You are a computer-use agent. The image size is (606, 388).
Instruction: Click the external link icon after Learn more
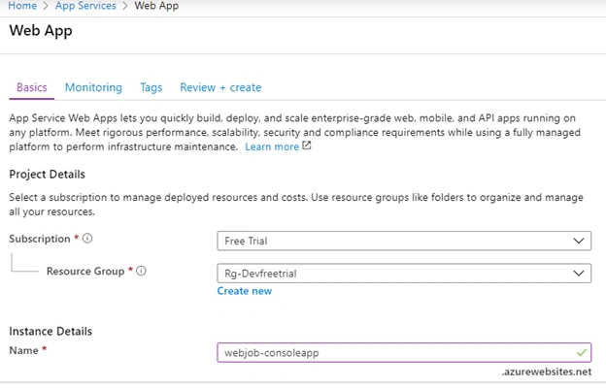[307, 145]
